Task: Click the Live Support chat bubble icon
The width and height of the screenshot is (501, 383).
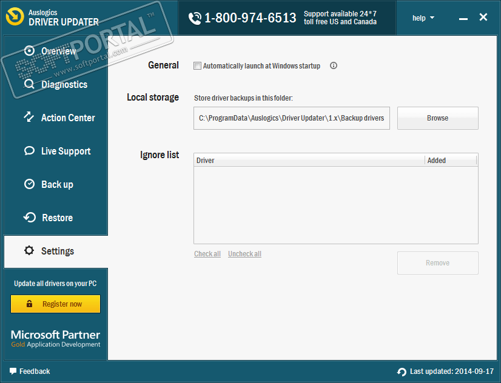Action: [x=29, y=151]
